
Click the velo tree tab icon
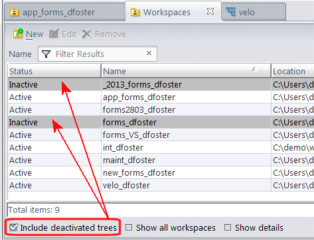(230, 11)
